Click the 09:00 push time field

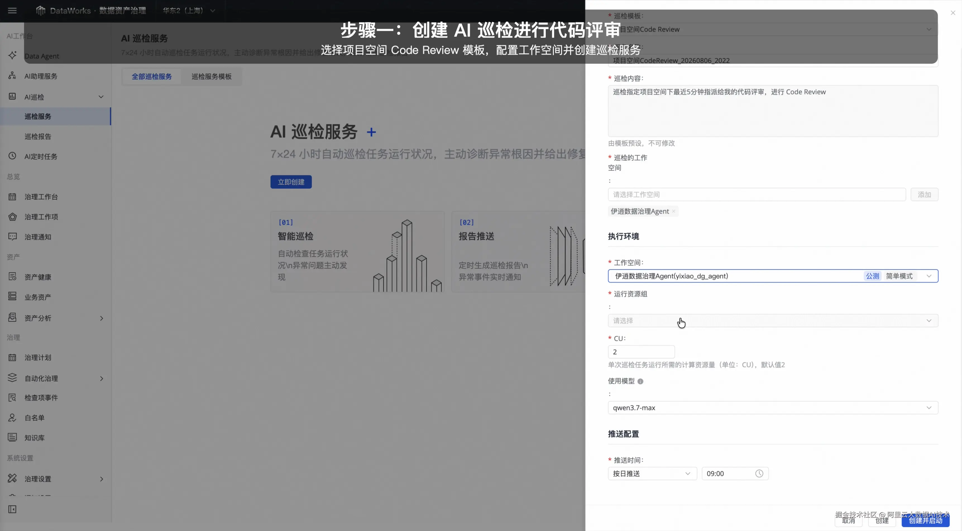point(735,473)
